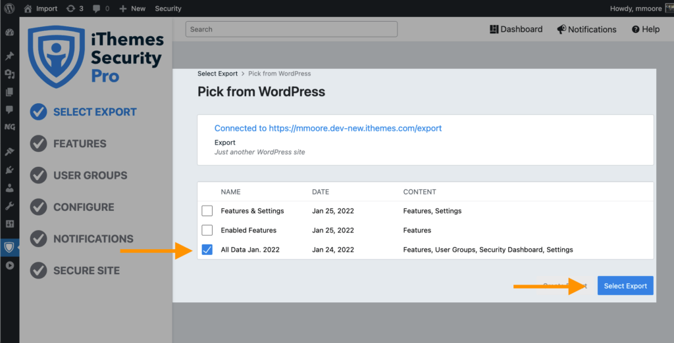This screenshot has width=674, height=343.
Task: Open the Notifications megaphone toolbar link
Action: [586, 29]
